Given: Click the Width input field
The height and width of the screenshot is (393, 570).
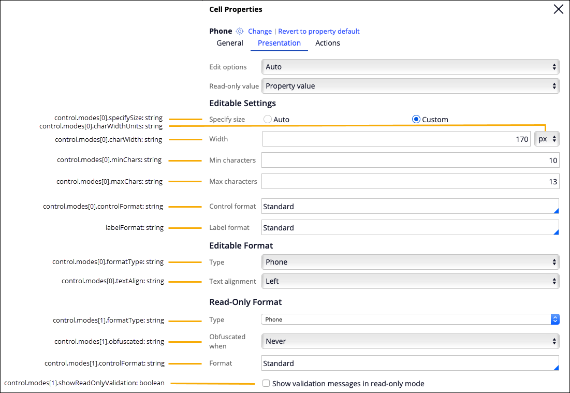Looking at the screenshot, I should (396, 139).
